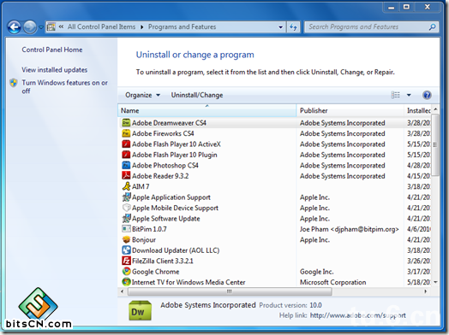Expand the arrow after All Control Panel Items
Image resolution: width=449 pixels, height=335 pixels.
point(142,26)
